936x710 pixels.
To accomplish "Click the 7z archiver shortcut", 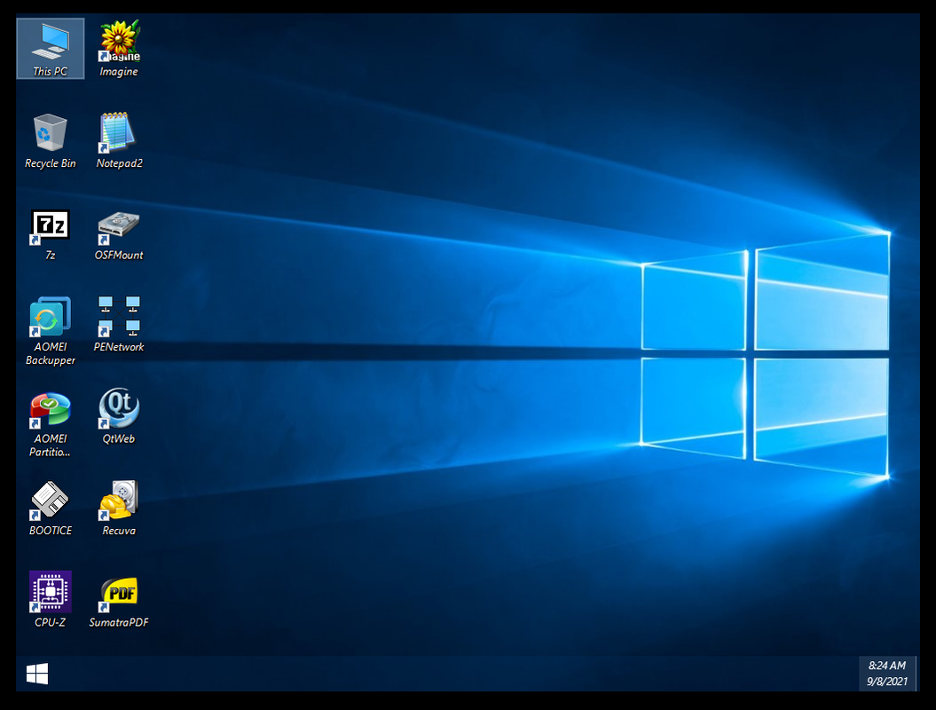I will click(51, 234).
